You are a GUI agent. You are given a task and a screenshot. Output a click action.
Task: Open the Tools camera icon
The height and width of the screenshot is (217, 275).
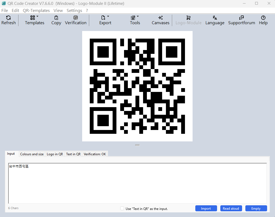[x=133, y=18]
